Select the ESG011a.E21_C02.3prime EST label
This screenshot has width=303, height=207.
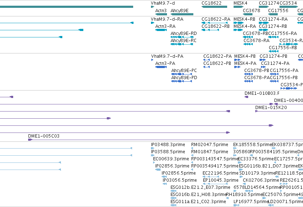(x=198, y=202)
